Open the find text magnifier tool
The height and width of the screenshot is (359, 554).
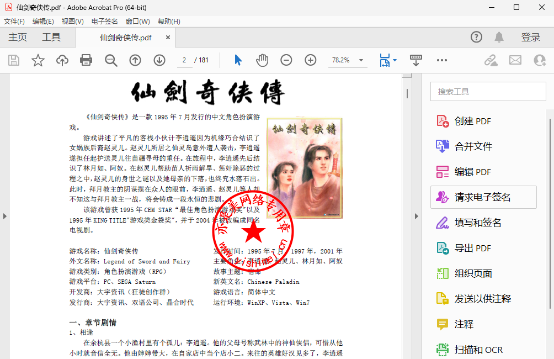point(111,60)
